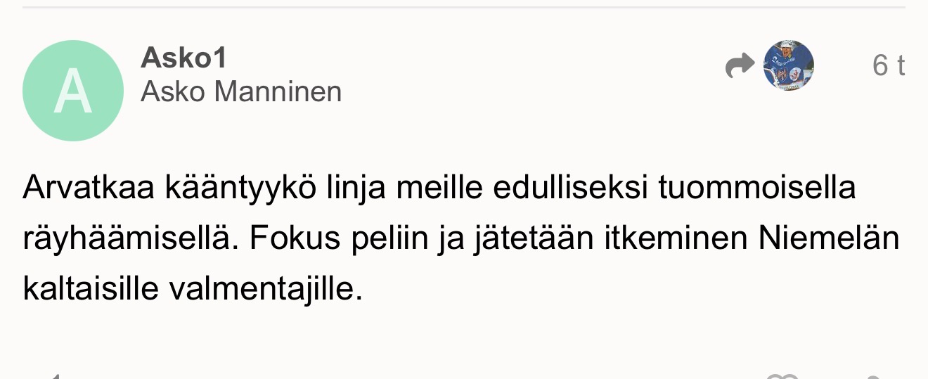This screenshot has width=928, height=379.
Task: Click the in-reply-to arrow icon
Action: pyautogui.click(x=739, y=67)
